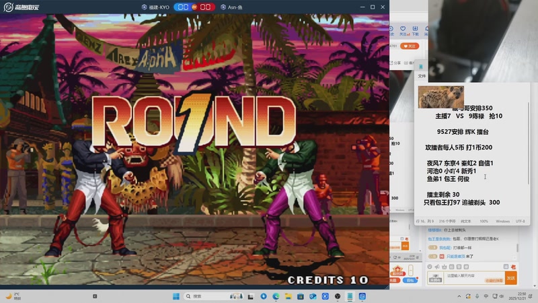Click the text line '9527安排 辉K 擂台'
Image resolution: width=538 pixels, height=303 pixels.
click(x=463, y=131)
